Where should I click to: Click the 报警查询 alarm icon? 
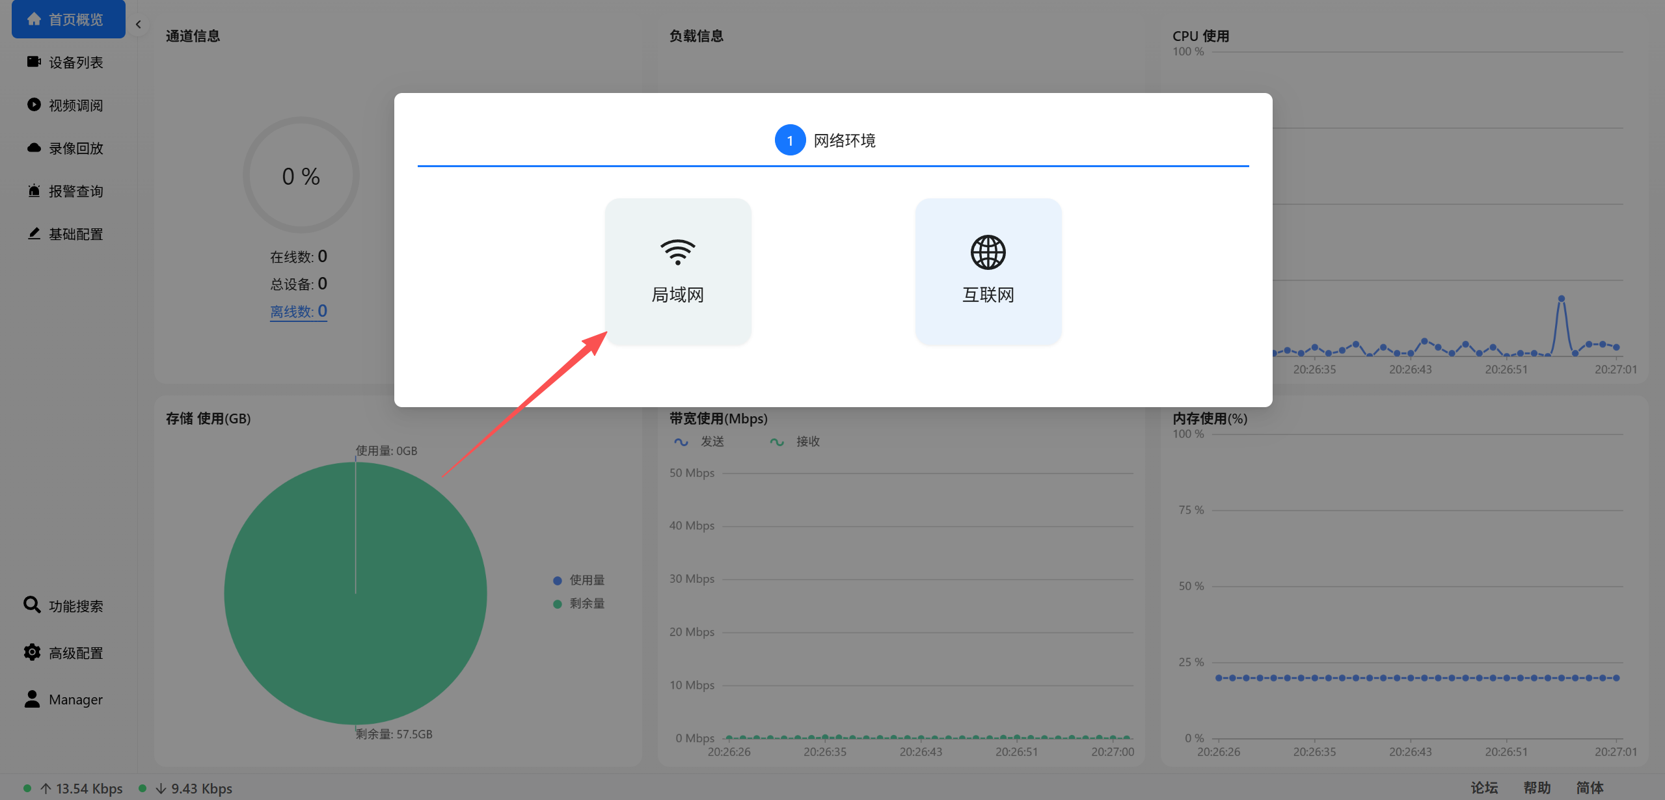(34, 191)
